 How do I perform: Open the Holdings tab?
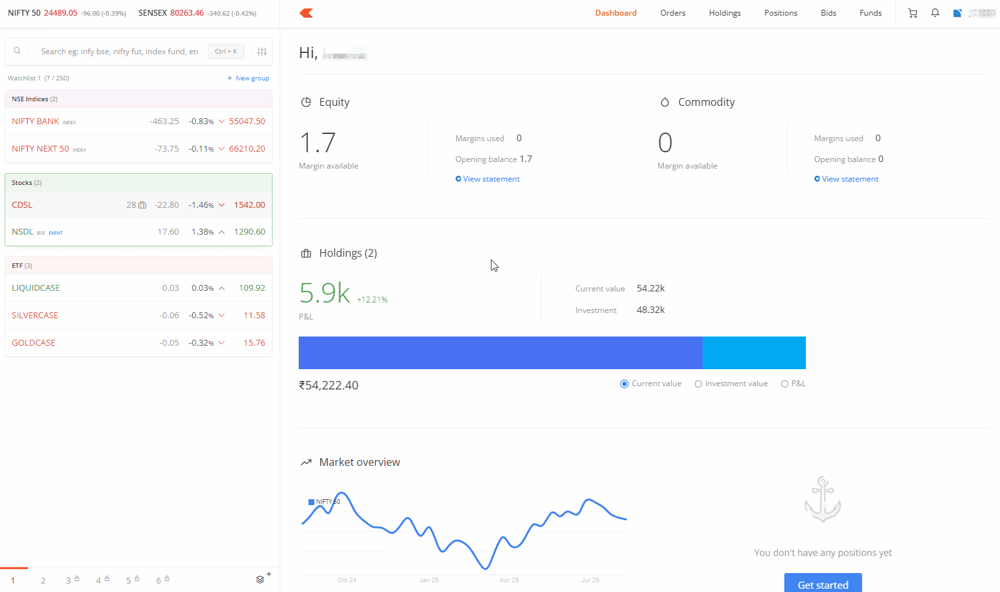(724, 13)
